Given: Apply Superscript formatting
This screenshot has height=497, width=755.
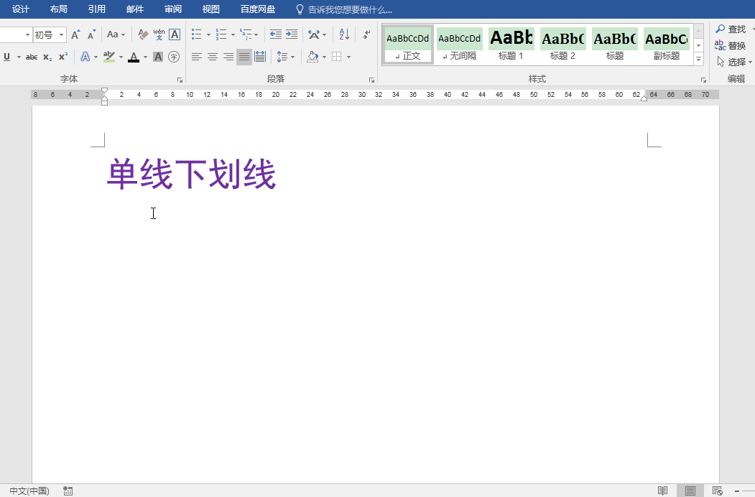Looking at the screenshot, I should click(x=63, y=57).
